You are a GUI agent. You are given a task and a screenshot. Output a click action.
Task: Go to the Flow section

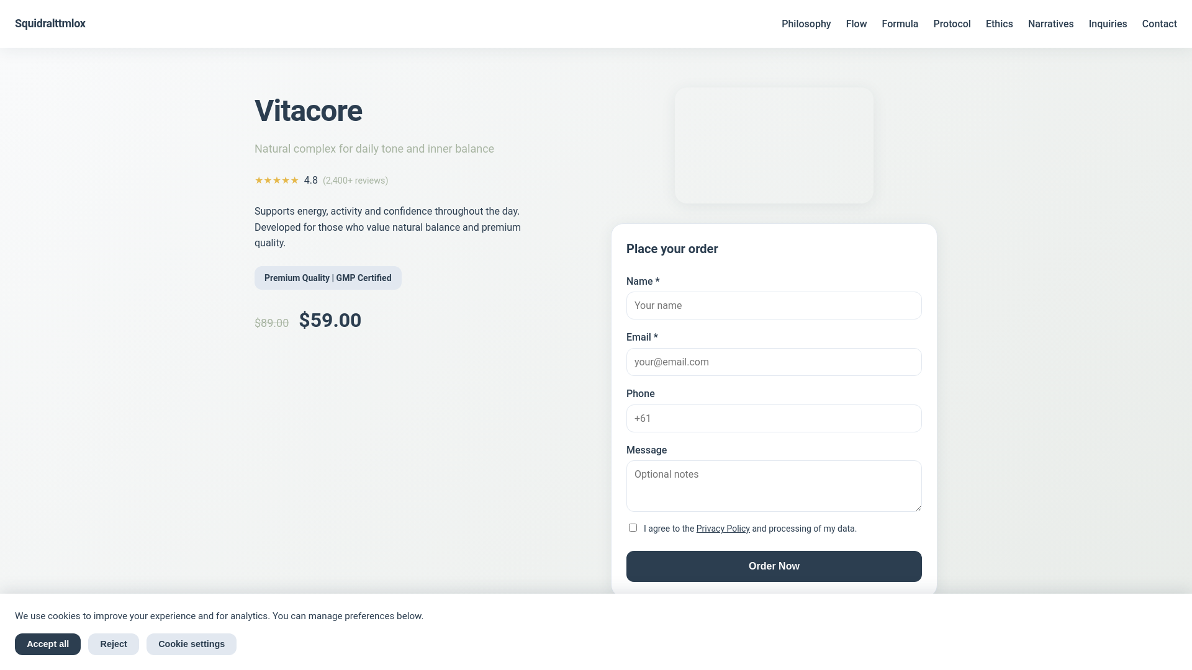coord(856,24)
